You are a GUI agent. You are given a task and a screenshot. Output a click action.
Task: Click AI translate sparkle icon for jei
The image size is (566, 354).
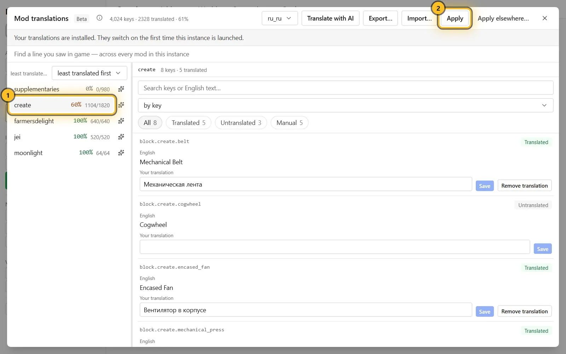coord(121,137)
